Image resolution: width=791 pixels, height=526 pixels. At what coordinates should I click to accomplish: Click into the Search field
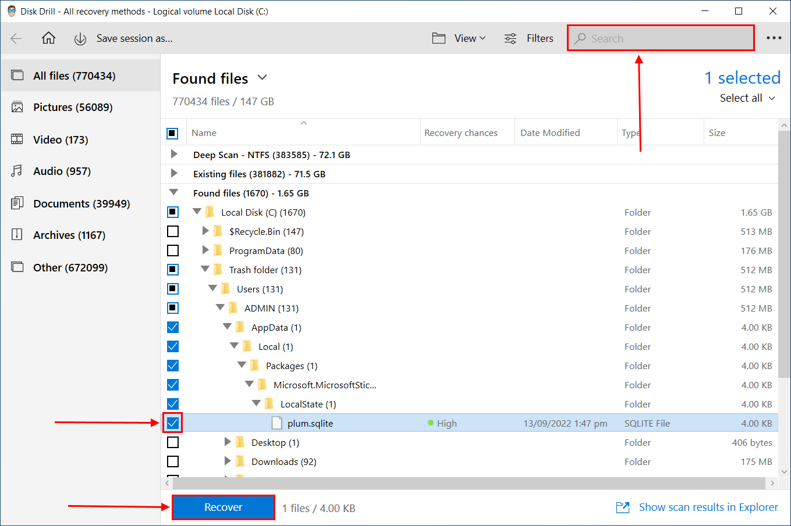661,38
